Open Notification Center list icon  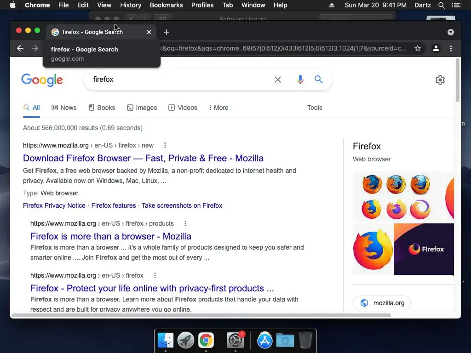[x=456, y=5]
